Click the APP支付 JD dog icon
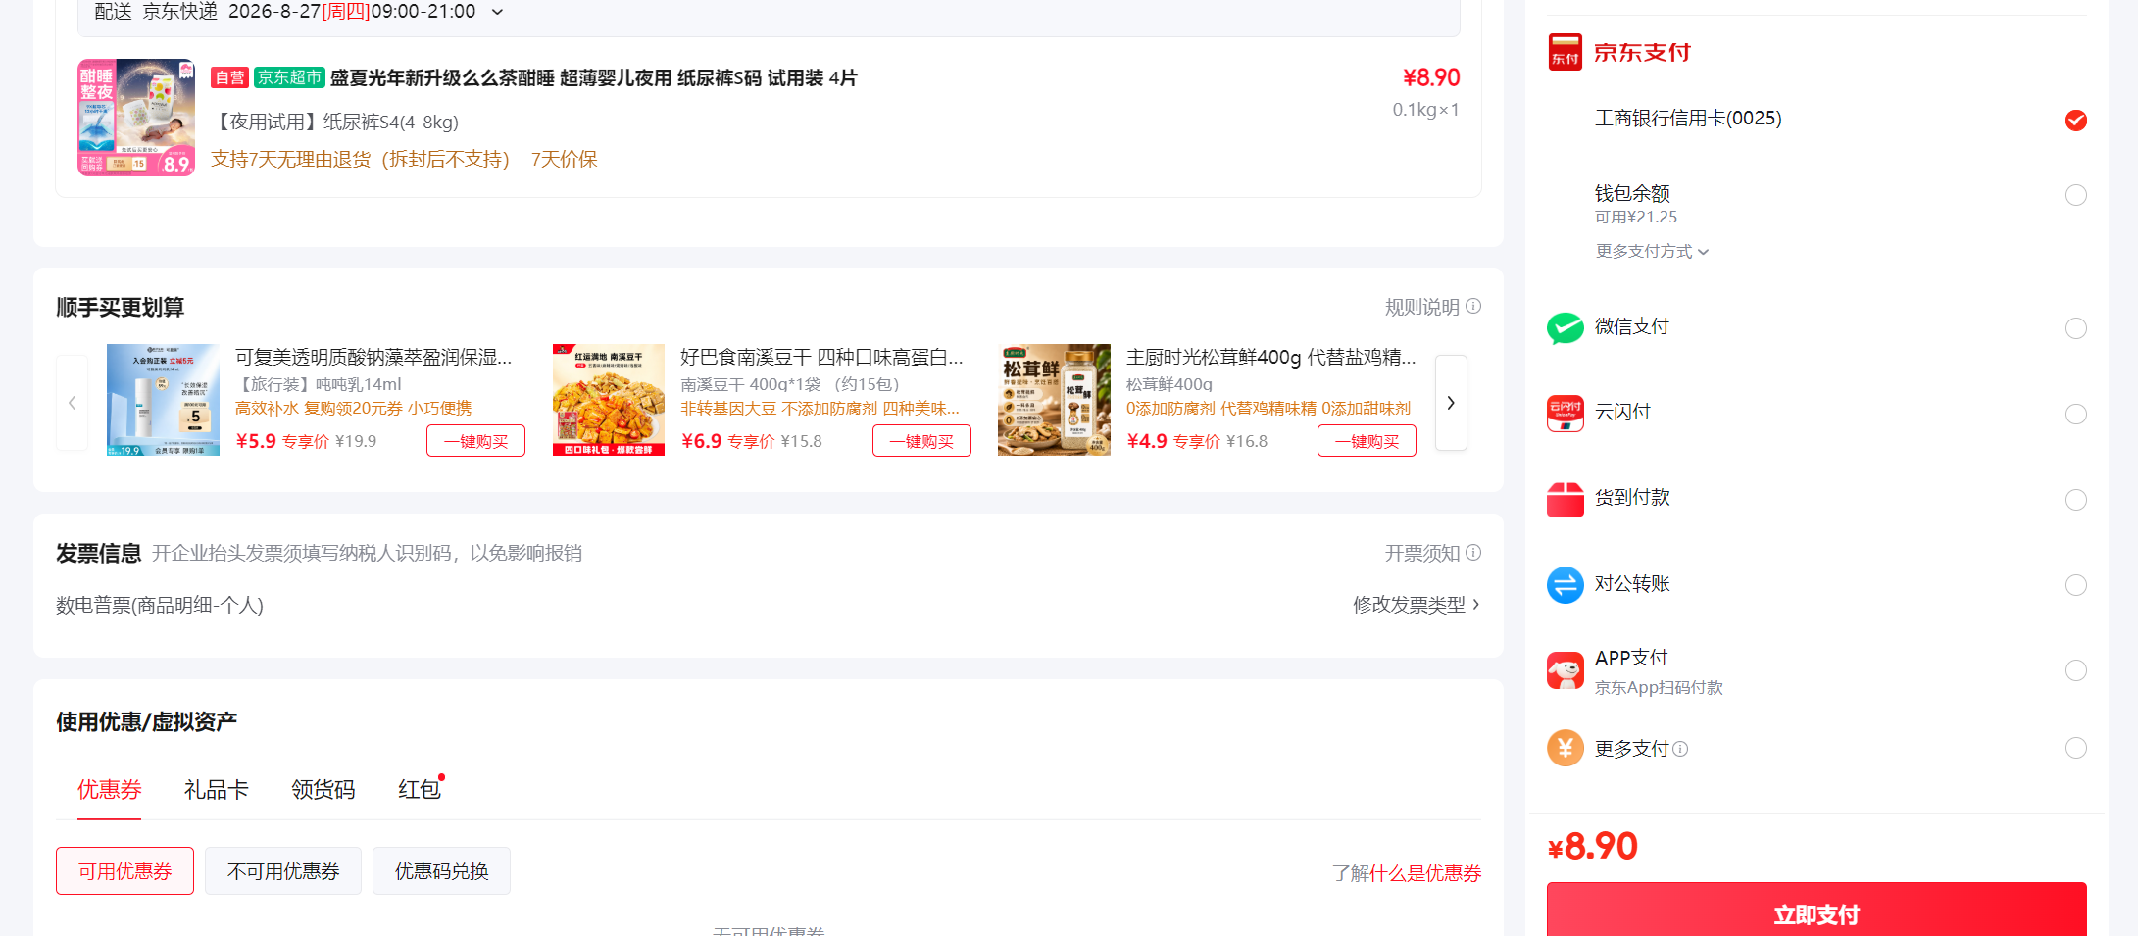2138x936 pixels. coord(1565,670)
